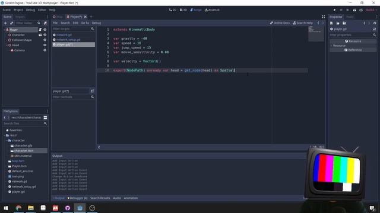Viewport: 380px width, 213px height.
Task: Switch to the 3D workspace
Action: 183,10
